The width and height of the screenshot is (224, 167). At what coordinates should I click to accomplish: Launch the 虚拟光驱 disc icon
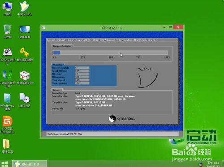[x=25, y=100]
